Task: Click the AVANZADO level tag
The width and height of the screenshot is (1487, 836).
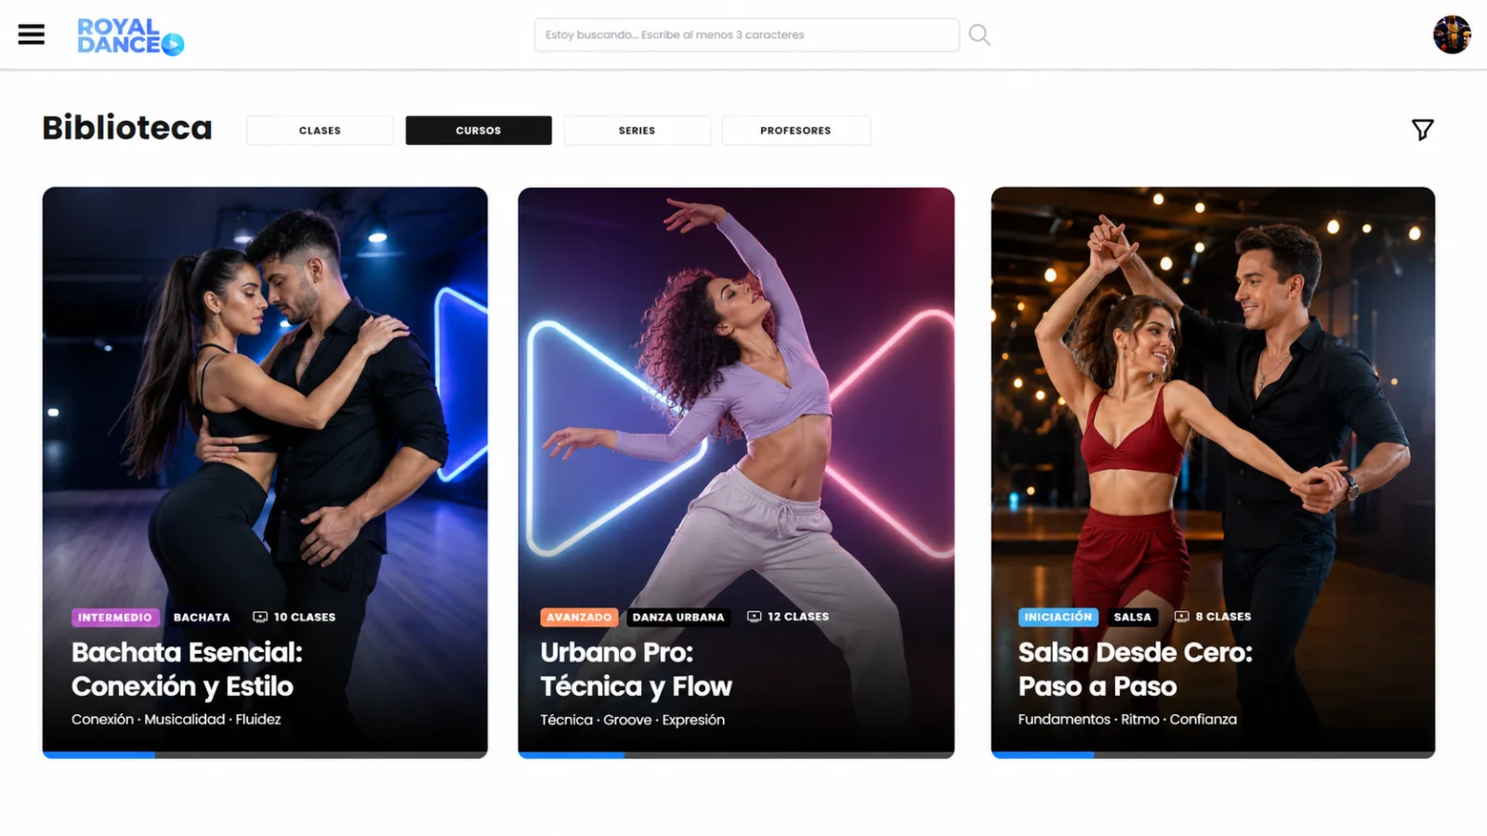Action: click(579, 617)
